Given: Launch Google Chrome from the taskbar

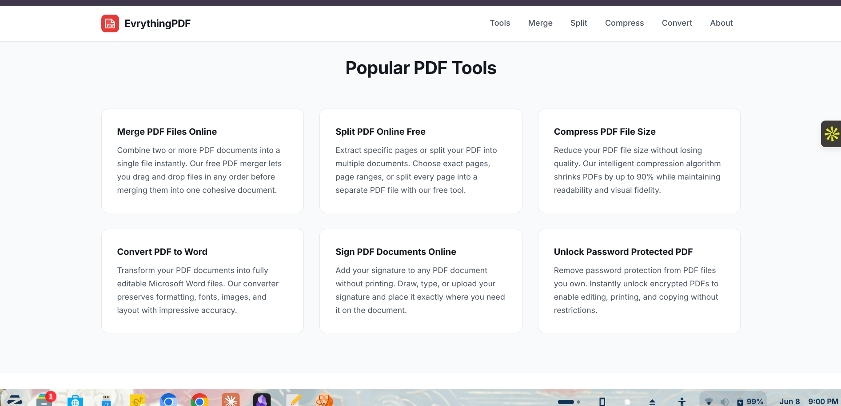Looking at the screenshot, I should 199,400.
